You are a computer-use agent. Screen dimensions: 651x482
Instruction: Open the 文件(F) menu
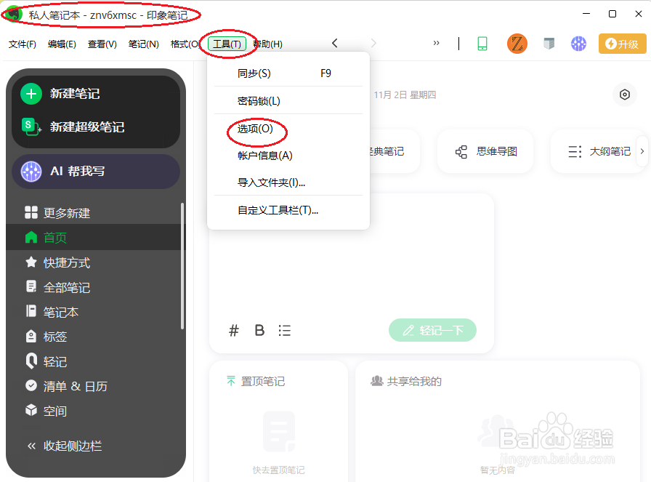(22, 44)
